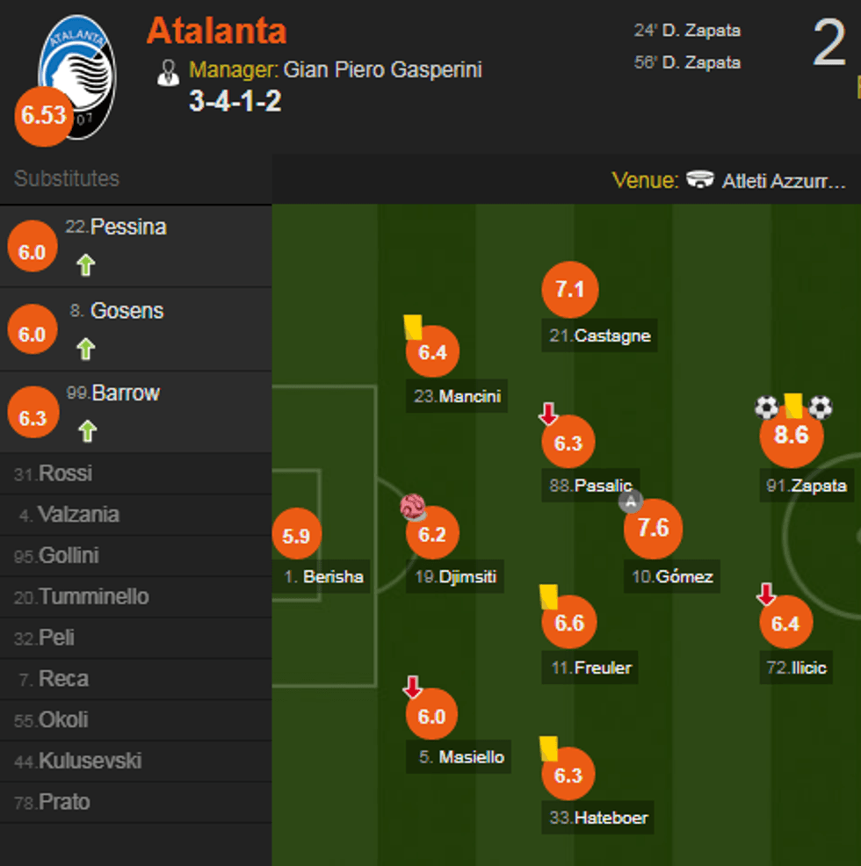Click the red substitution arrow above Ilicic
Image resolution: width=861 pixels, height=866 pixels.
(x=765, y=594)
